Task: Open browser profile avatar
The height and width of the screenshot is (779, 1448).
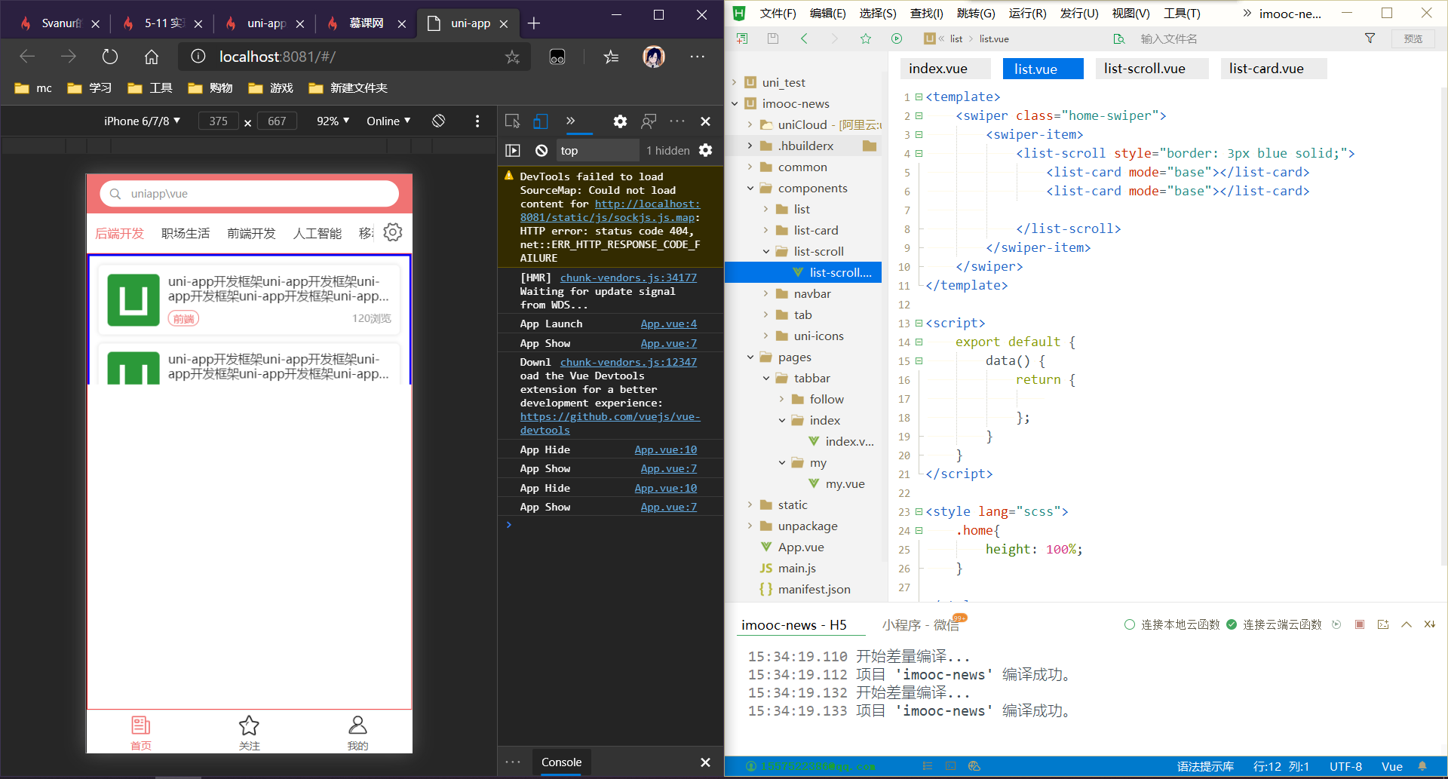Action: 653,57
